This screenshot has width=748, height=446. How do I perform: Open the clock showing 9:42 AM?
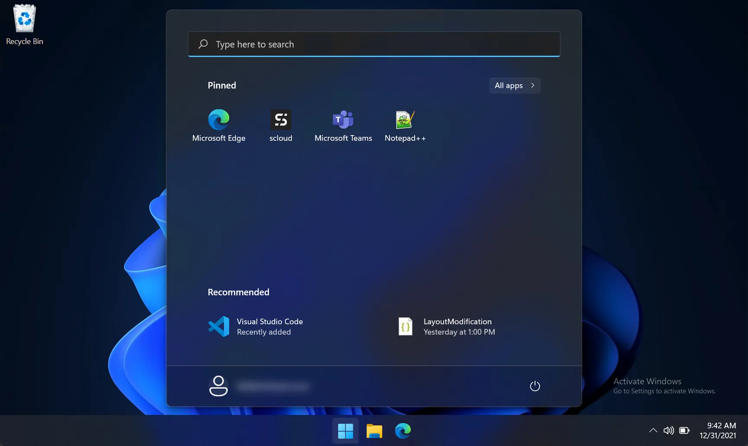pos(721,426)
